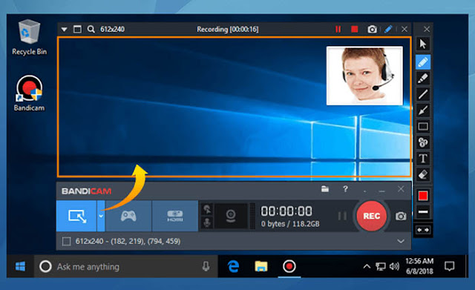The image size is (475, 290).
Task: Open the Windows Start menu
Action: 20,267
